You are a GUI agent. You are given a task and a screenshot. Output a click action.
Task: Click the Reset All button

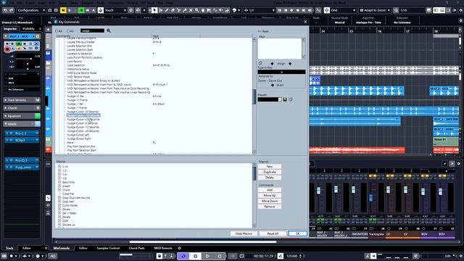(273, 233)
